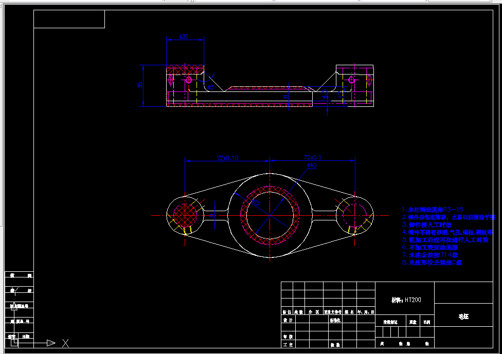The width and height of the screenshot is (502, 354).
Task: Select the 35 height dimension text
Action: point(140,85)
